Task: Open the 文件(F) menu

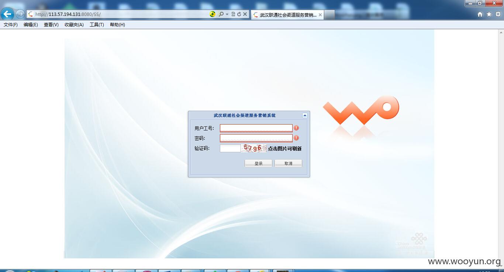Action: 11,25
